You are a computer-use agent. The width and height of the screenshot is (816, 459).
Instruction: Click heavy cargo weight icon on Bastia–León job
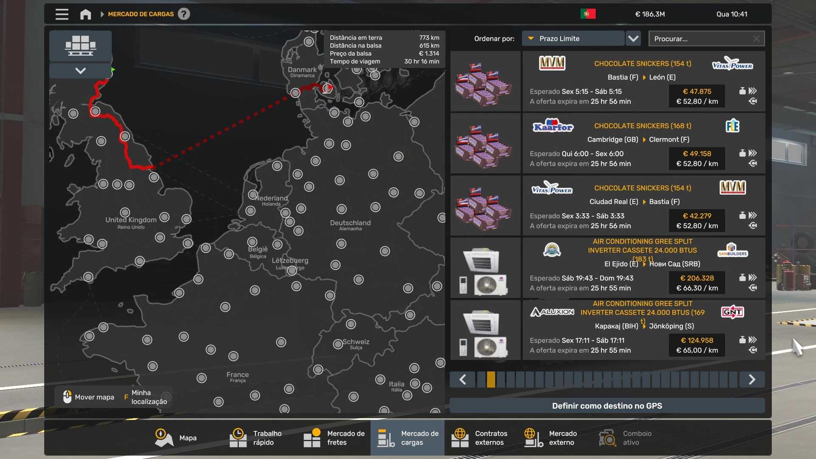coord(742,91)
